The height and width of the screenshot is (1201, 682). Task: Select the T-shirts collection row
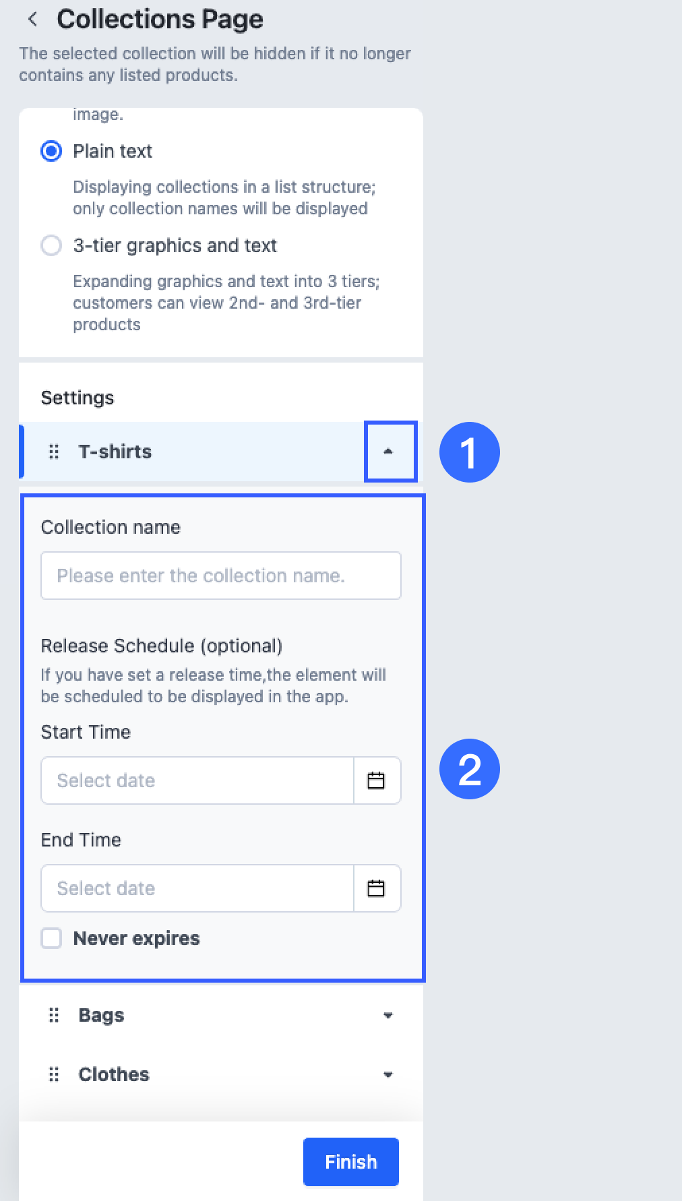click(221, 452)
